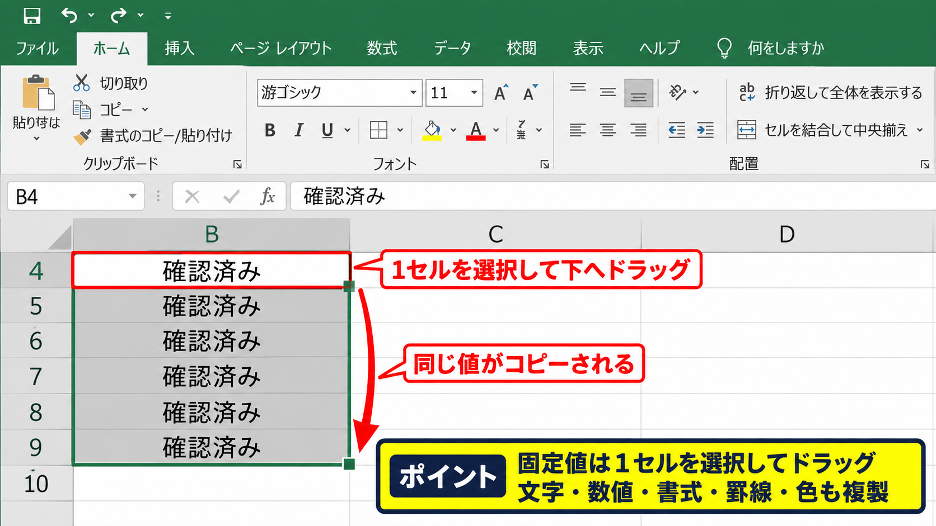Click the Cancel X button in formula bar
The width and height of the screenshot is (936, 526).
pyautogui.click(x=192, y=196)
